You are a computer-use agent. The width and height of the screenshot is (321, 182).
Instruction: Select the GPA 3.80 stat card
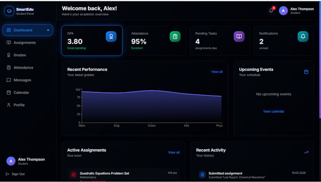coord(92,40)
